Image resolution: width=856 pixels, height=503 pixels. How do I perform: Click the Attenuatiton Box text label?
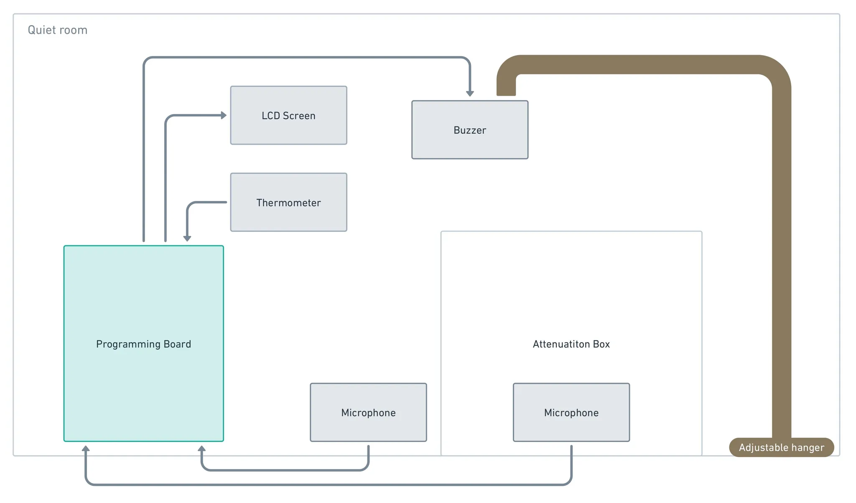coord(571,344)
